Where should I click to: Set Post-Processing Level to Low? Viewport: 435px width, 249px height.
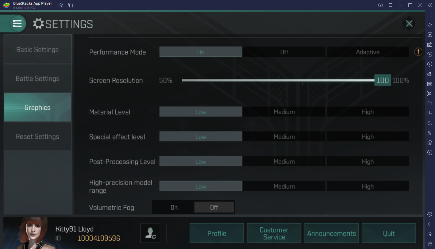click(x=200, y=162)
